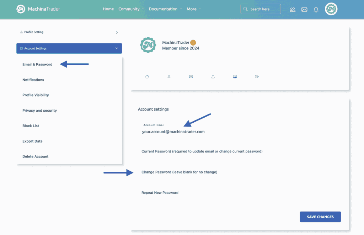Open the More dropdown menu
364x235 pixels.
coord(194,9)
